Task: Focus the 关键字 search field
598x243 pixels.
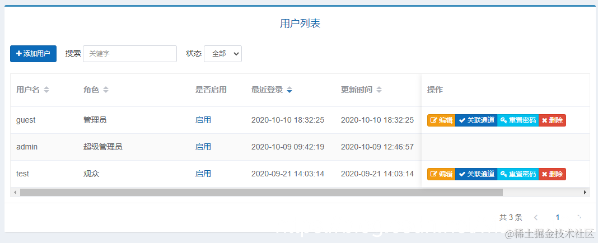Action: (x=130, y=54)
